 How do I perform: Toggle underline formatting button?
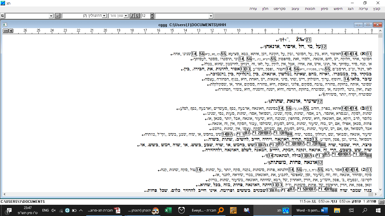coord(137,16)
